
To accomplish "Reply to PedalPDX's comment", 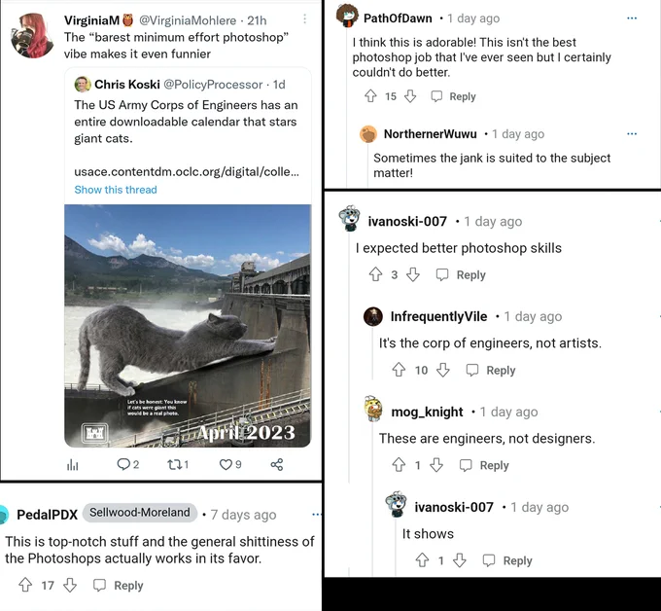I will (x=118, y=586).
